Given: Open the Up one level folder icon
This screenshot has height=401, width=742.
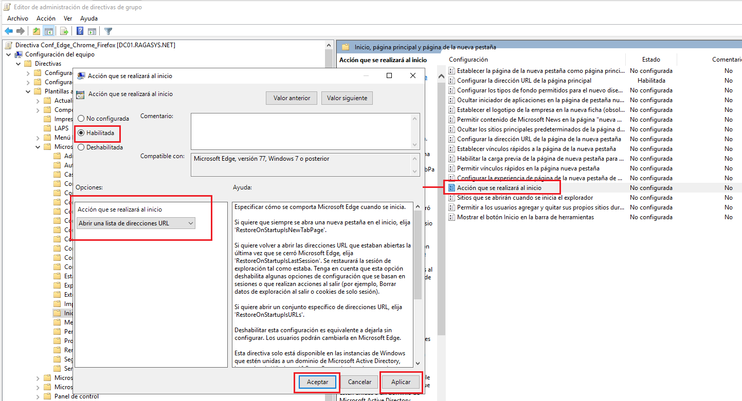Looking at the screenshot, I should pyautogui.click(x=36, y=31).
